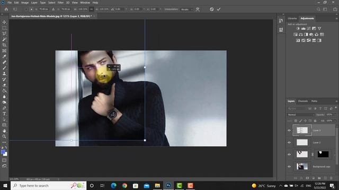This screenshot has width=339, height=190.
Task: Select the Crop tool
Action: pyautogui.click(x=4, y=45)
